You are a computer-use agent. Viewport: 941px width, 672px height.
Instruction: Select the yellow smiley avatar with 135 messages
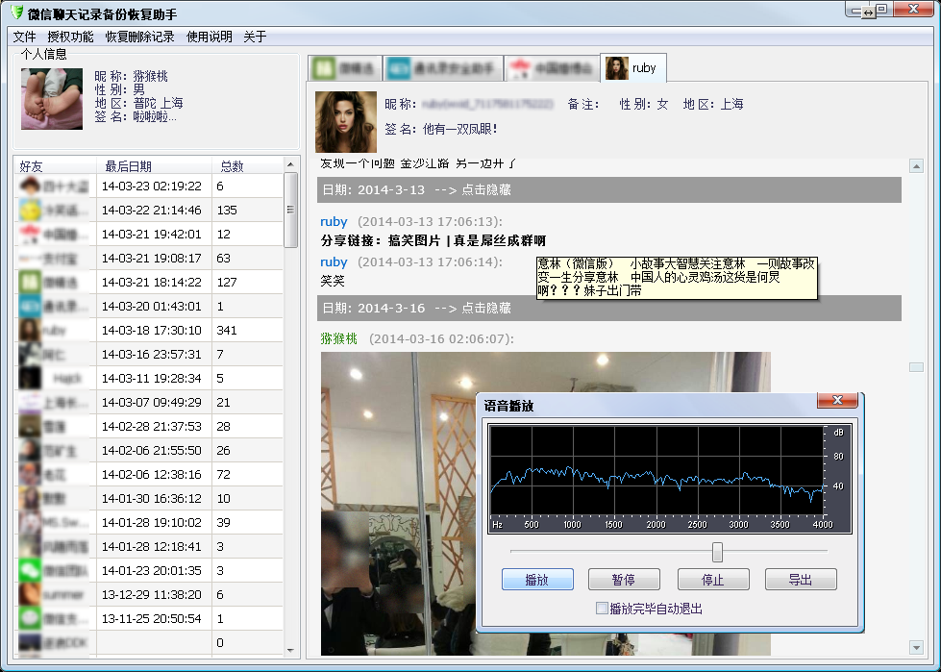29,210
